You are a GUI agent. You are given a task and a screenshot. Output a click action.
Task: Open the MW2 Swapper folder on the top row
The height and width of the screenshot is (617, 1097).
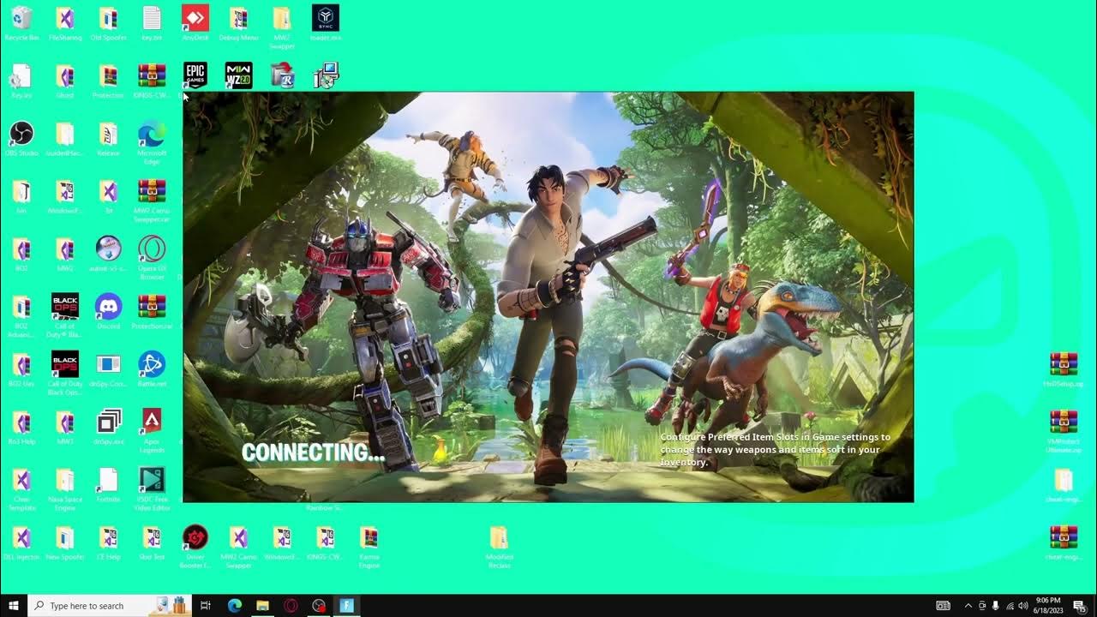pyautogui.click(x=282, y=27)
